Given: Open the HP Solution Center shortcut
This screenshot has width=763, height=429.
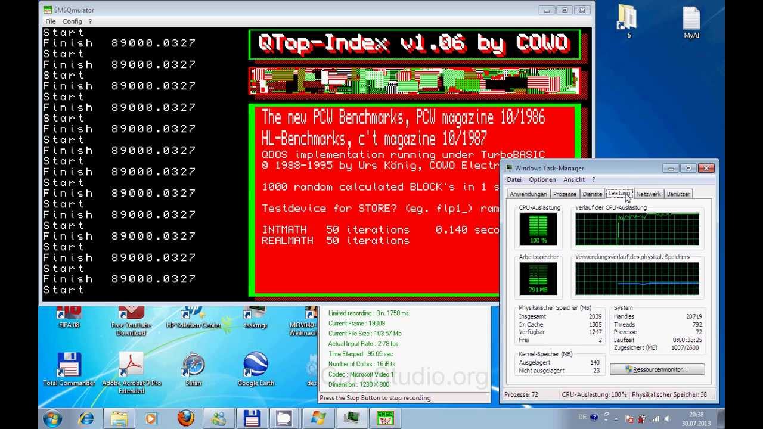Looking at the screenshot, I should click(193, 317).
